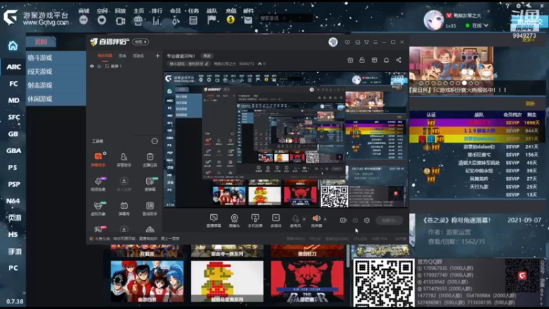Open 视频连麦 tool in toolbox
The height and width of the screenshot is (309, 549).
click(98, 184)
